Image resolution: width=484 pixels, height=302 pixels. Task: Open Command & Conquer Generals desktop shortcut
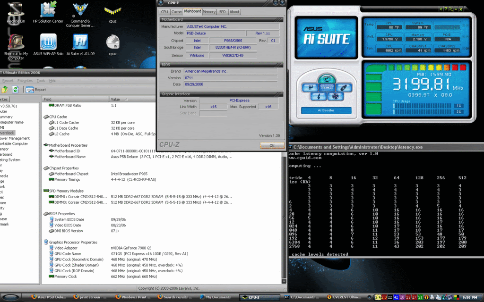pyautogui.click(x=80, y=15)
